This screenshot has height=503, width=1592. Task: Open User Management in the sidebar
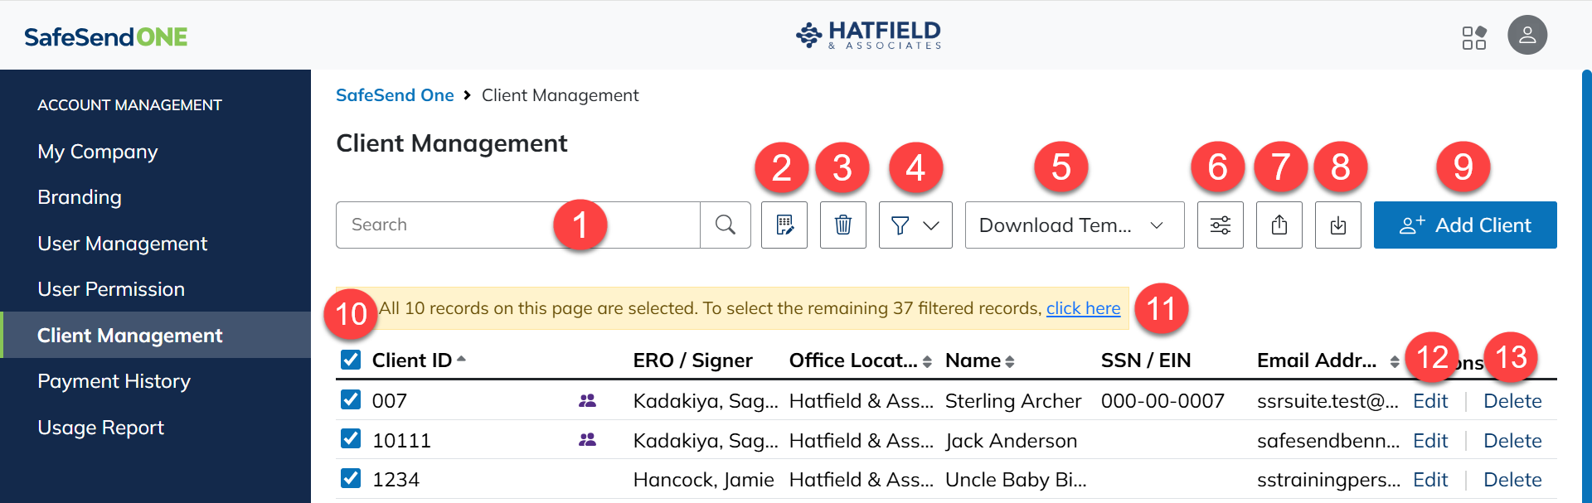pyautogui.click(x=122, y=244)
